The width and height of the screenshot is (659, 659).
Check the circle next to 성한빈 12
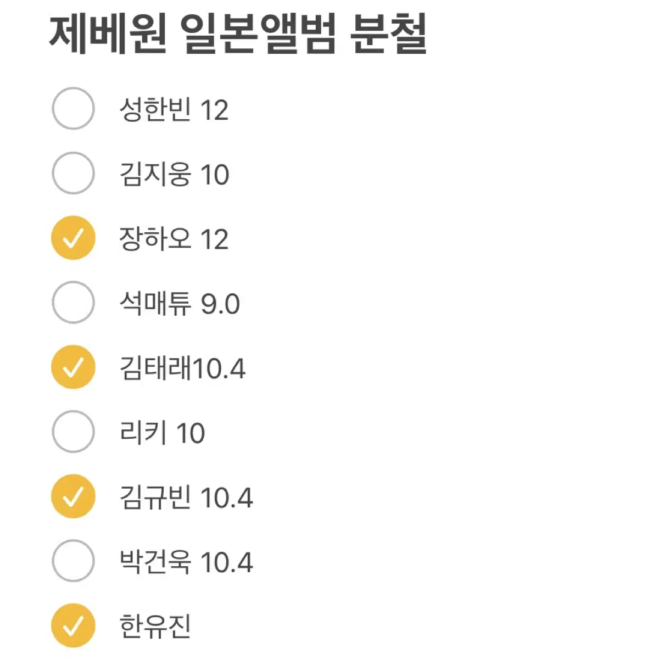point(73,109)
